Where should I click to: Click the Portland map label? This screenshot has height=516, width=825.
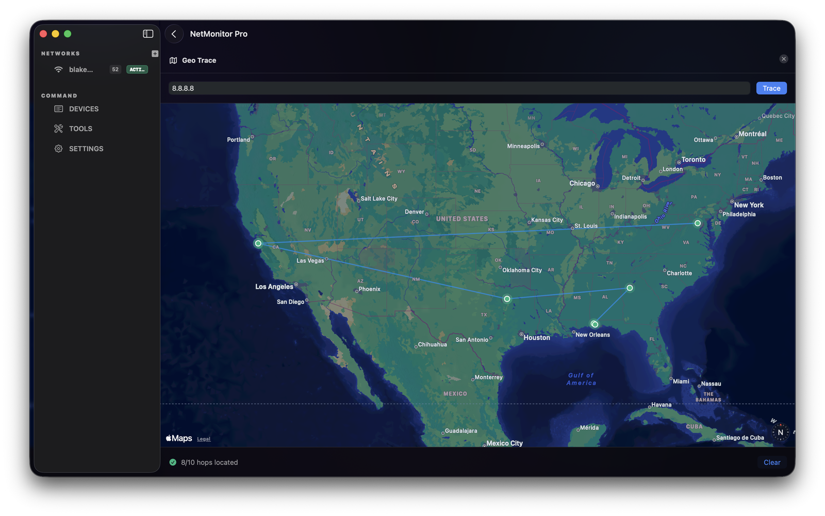[x=238, y=140]
